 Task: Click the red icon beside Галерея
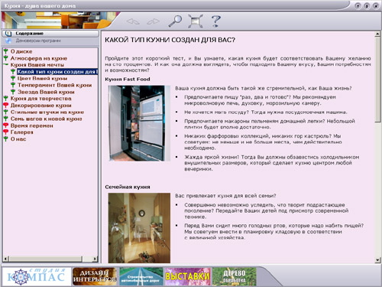6,132
